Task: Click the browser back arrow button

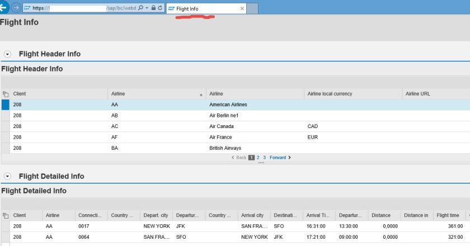Action: pos(3,8)
